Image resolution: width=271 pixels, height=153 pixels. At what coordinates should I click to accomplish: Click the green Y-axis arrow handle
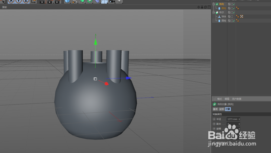(96, 42)
